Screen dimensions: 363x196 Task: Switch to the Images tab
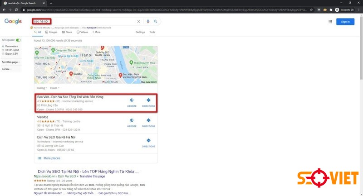[x=51, y=32]
